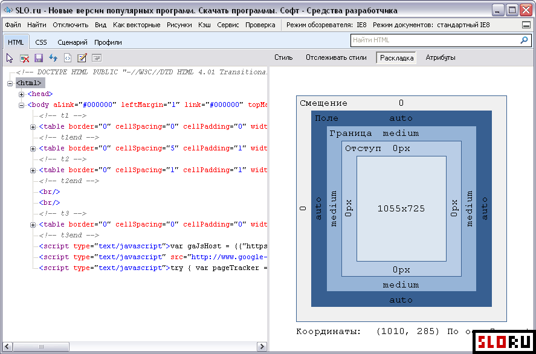536x354 pixels.
Task: Select the <html> tag in the tree
Action: (30, 83)
